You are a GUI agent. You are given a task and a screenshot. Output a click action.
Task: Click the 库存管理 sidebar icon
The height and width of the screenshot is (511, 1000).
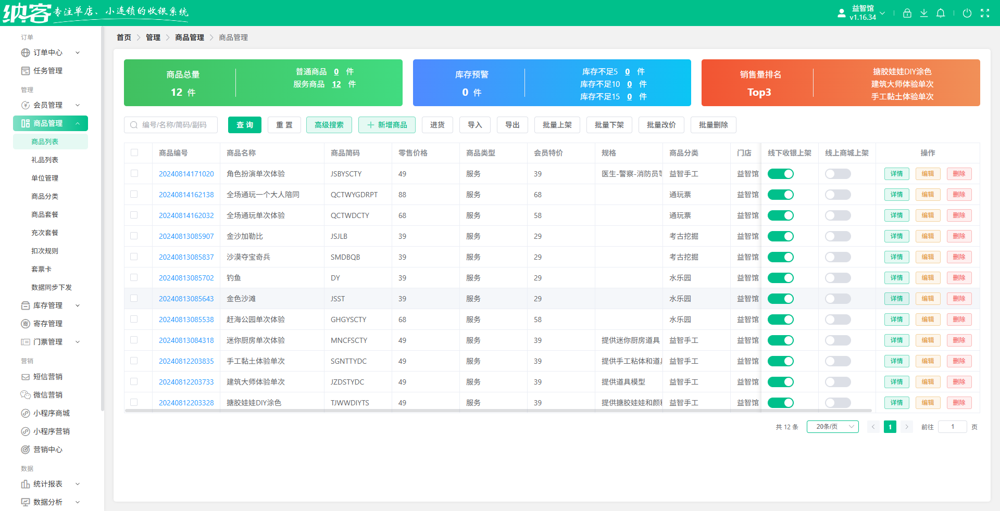26,305
